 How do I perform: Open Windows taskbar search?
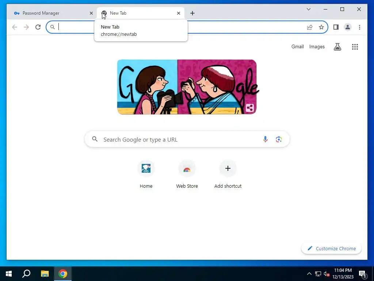[26, 274]
